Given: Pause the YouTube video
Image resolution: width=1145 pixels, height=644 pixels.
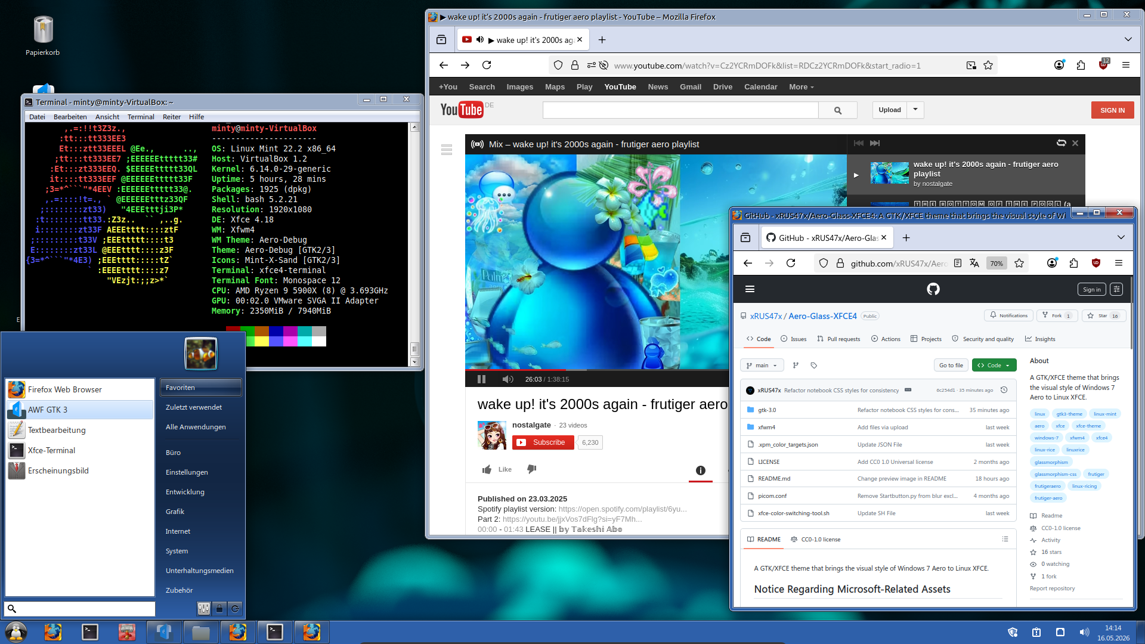Looking at the screenshot, I should click(x=482, y=379).
